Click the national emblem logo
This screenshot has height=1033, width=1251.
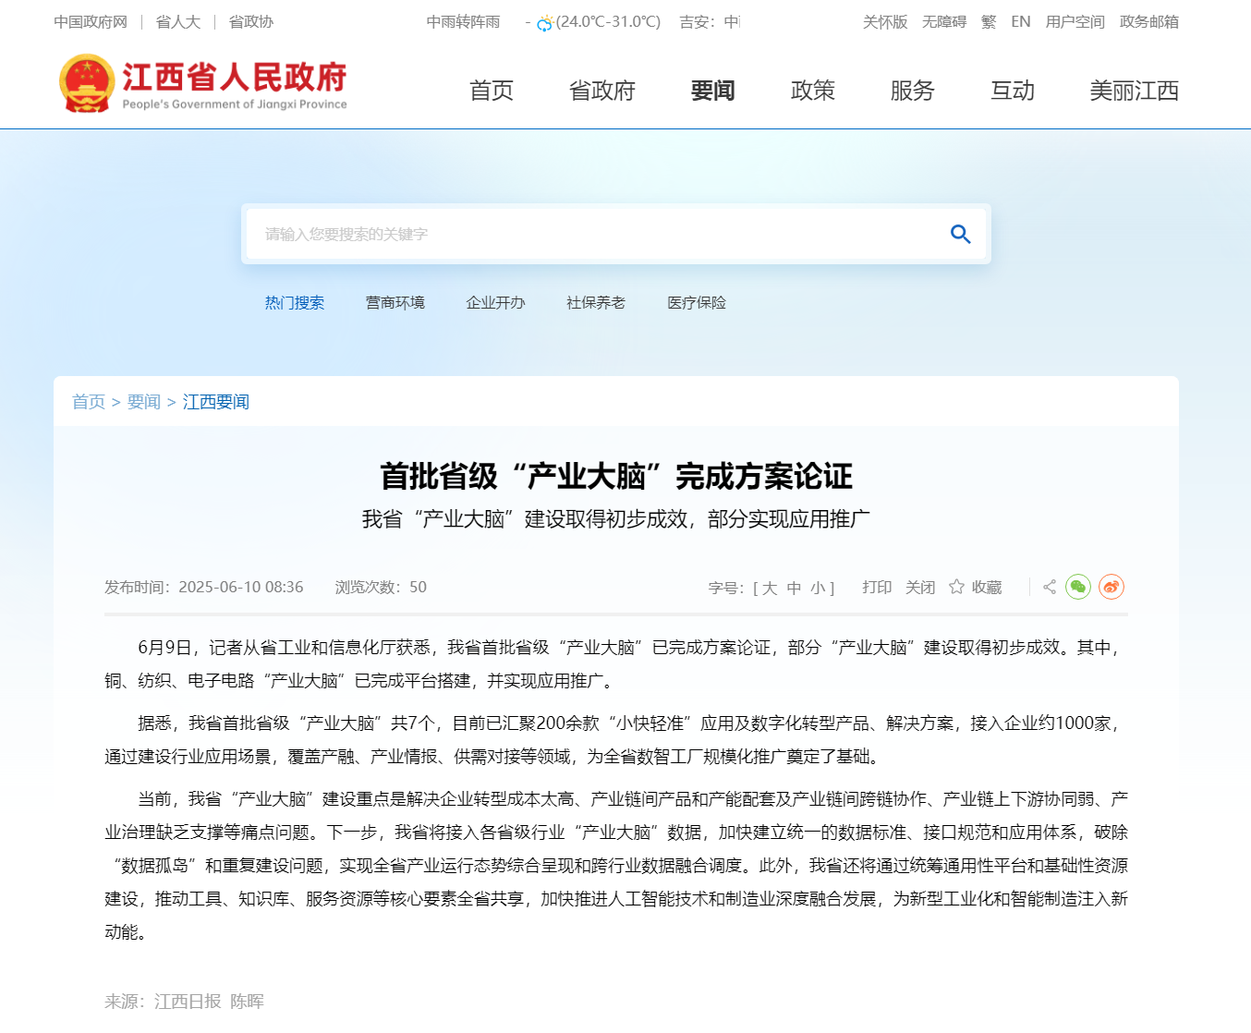coord(87,84)
